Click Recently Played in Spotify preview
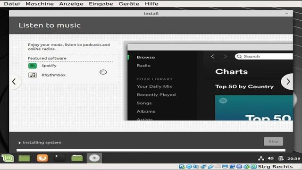 click(156, 94)
